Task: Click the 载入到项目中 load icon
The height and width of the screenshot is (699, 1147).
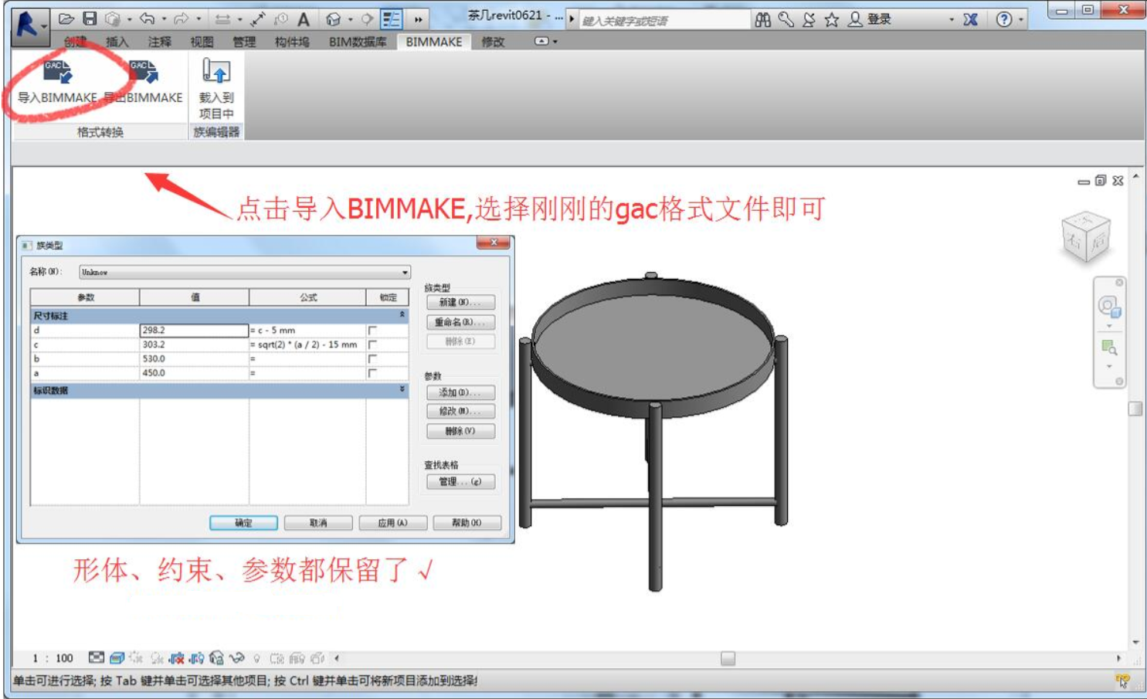Action: [x=216, y=71]
